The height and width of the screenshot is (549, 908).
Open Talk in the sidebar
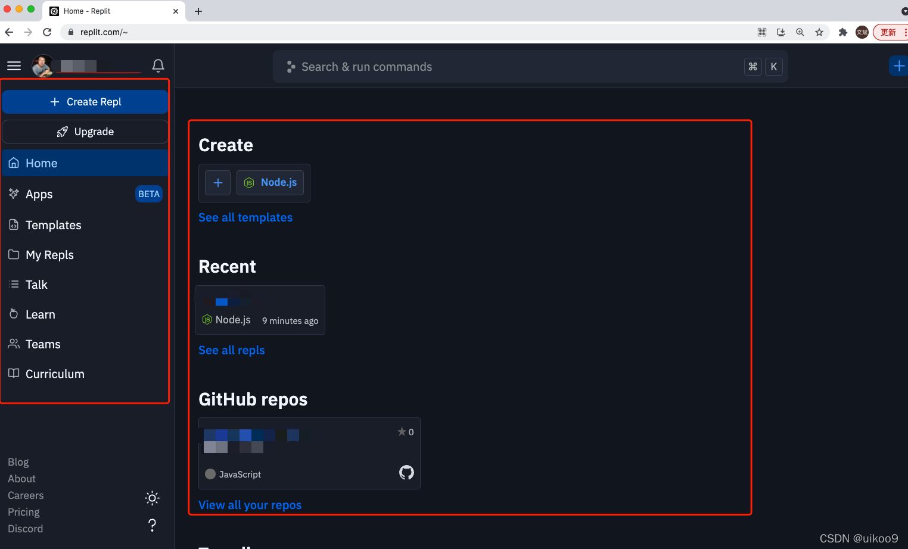(85, 285)
